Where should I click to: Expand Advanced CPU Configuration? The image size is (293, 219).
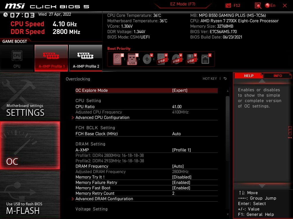pyautogui.click(x=102, y=117)
